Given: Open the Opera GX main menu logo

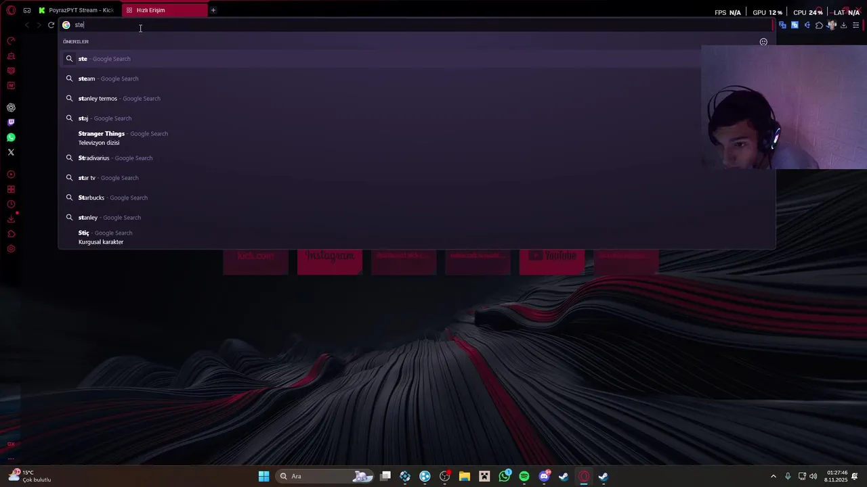Looking at the screenshot, I should (11, 10).
